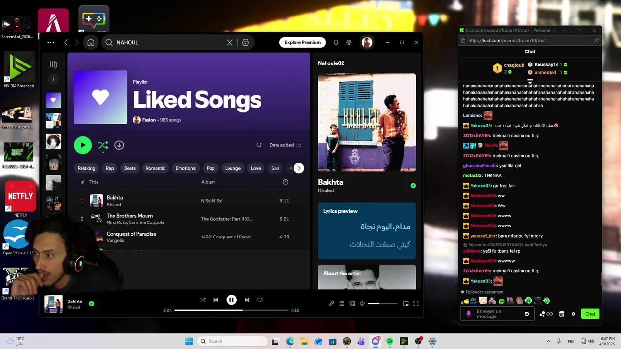The width and height of the screenshot is (621, 349).
Task: Seek within the song progress bar
Action: [x=231, y=310]
